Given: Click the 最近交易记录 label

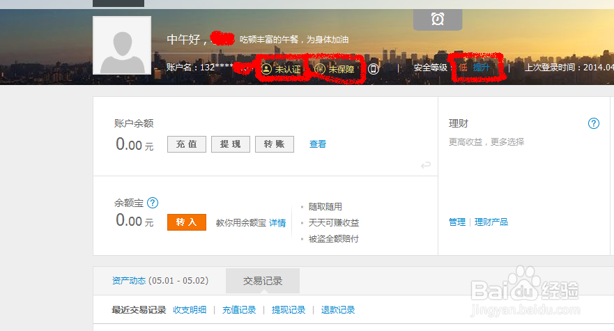Looking at the screenshot, I should [x=139, y=310].
